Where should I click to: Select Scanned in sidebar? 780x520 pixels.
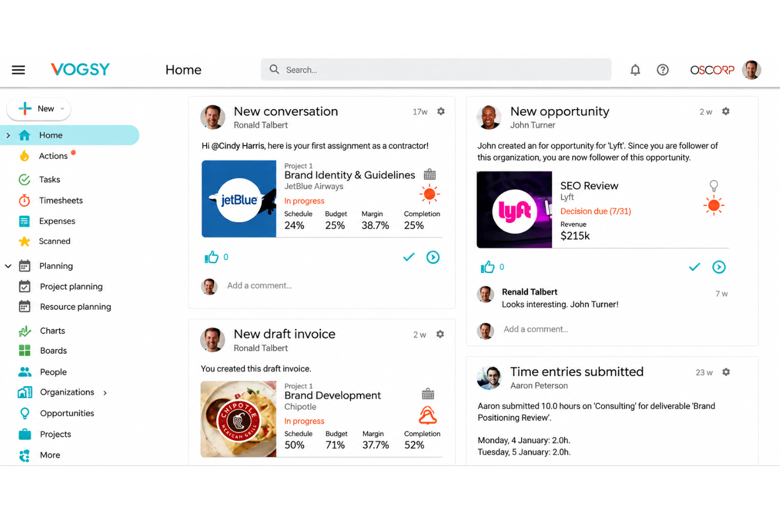(54, 241)
